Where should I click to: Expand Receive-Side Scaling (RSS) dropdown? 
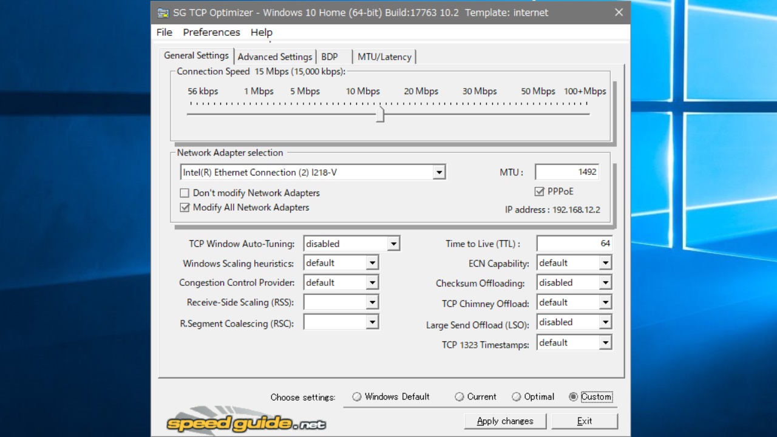pyautogui.click(x=372, y=302)
